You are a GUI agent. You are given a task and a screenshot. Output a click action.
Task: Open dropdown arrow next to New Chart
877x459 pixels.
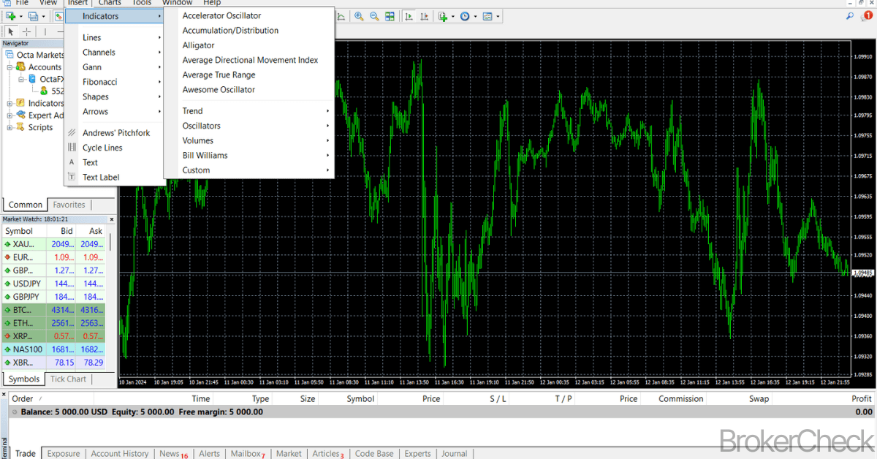click(20, 16)
